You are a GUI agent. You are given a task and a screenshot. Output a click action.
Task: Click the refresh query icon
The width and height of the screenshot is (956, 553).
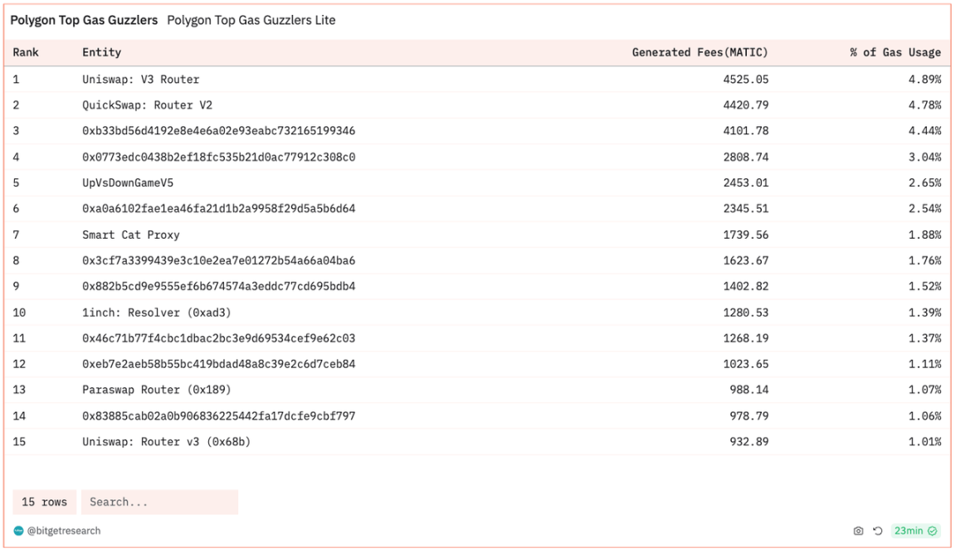coord(877,531)
